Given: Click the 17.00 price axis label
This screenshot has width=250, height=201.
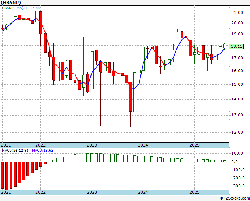Looking at the screenshot, I should click(237, 58).
